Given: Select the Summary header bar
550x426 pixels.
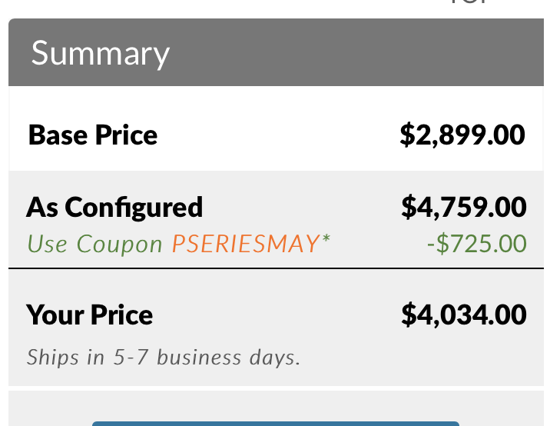Looking at the screenshot, I should (x=276, y=52).
